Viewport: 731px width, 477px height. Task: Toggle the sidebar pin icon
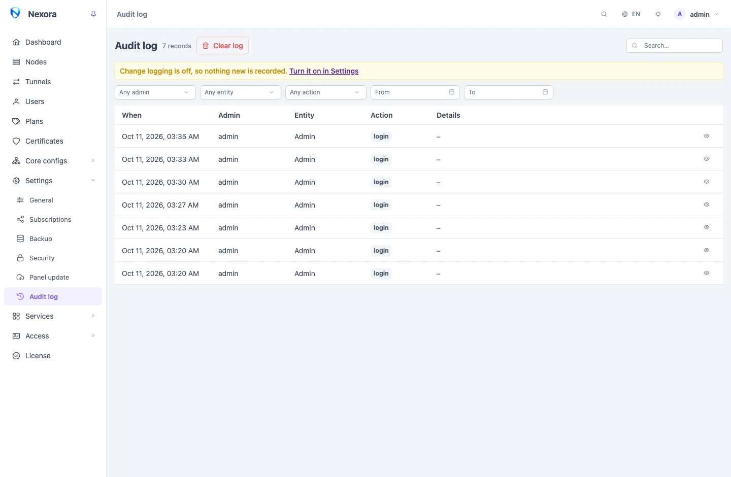click(x=93, y=14)
